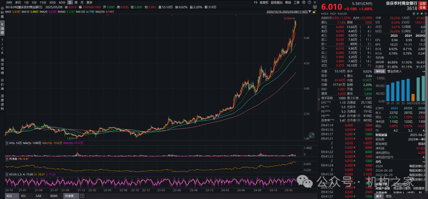Click the 通 icon under the stock name
Screen dimensions: 428x199
414,13
